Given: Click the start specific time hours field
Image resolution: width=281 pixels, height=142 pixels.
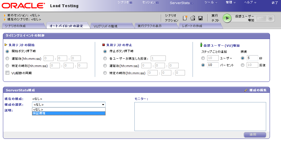Looking at the screenshot, I should pos(55,65).
